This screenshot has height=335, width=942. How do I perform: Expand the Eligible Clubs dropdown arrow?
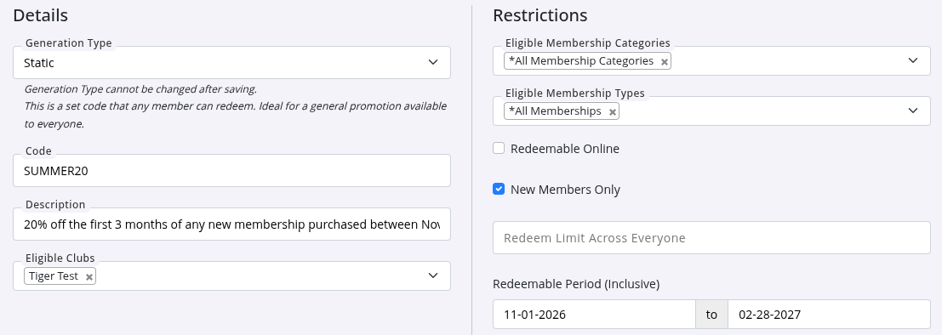click(432, 275)
